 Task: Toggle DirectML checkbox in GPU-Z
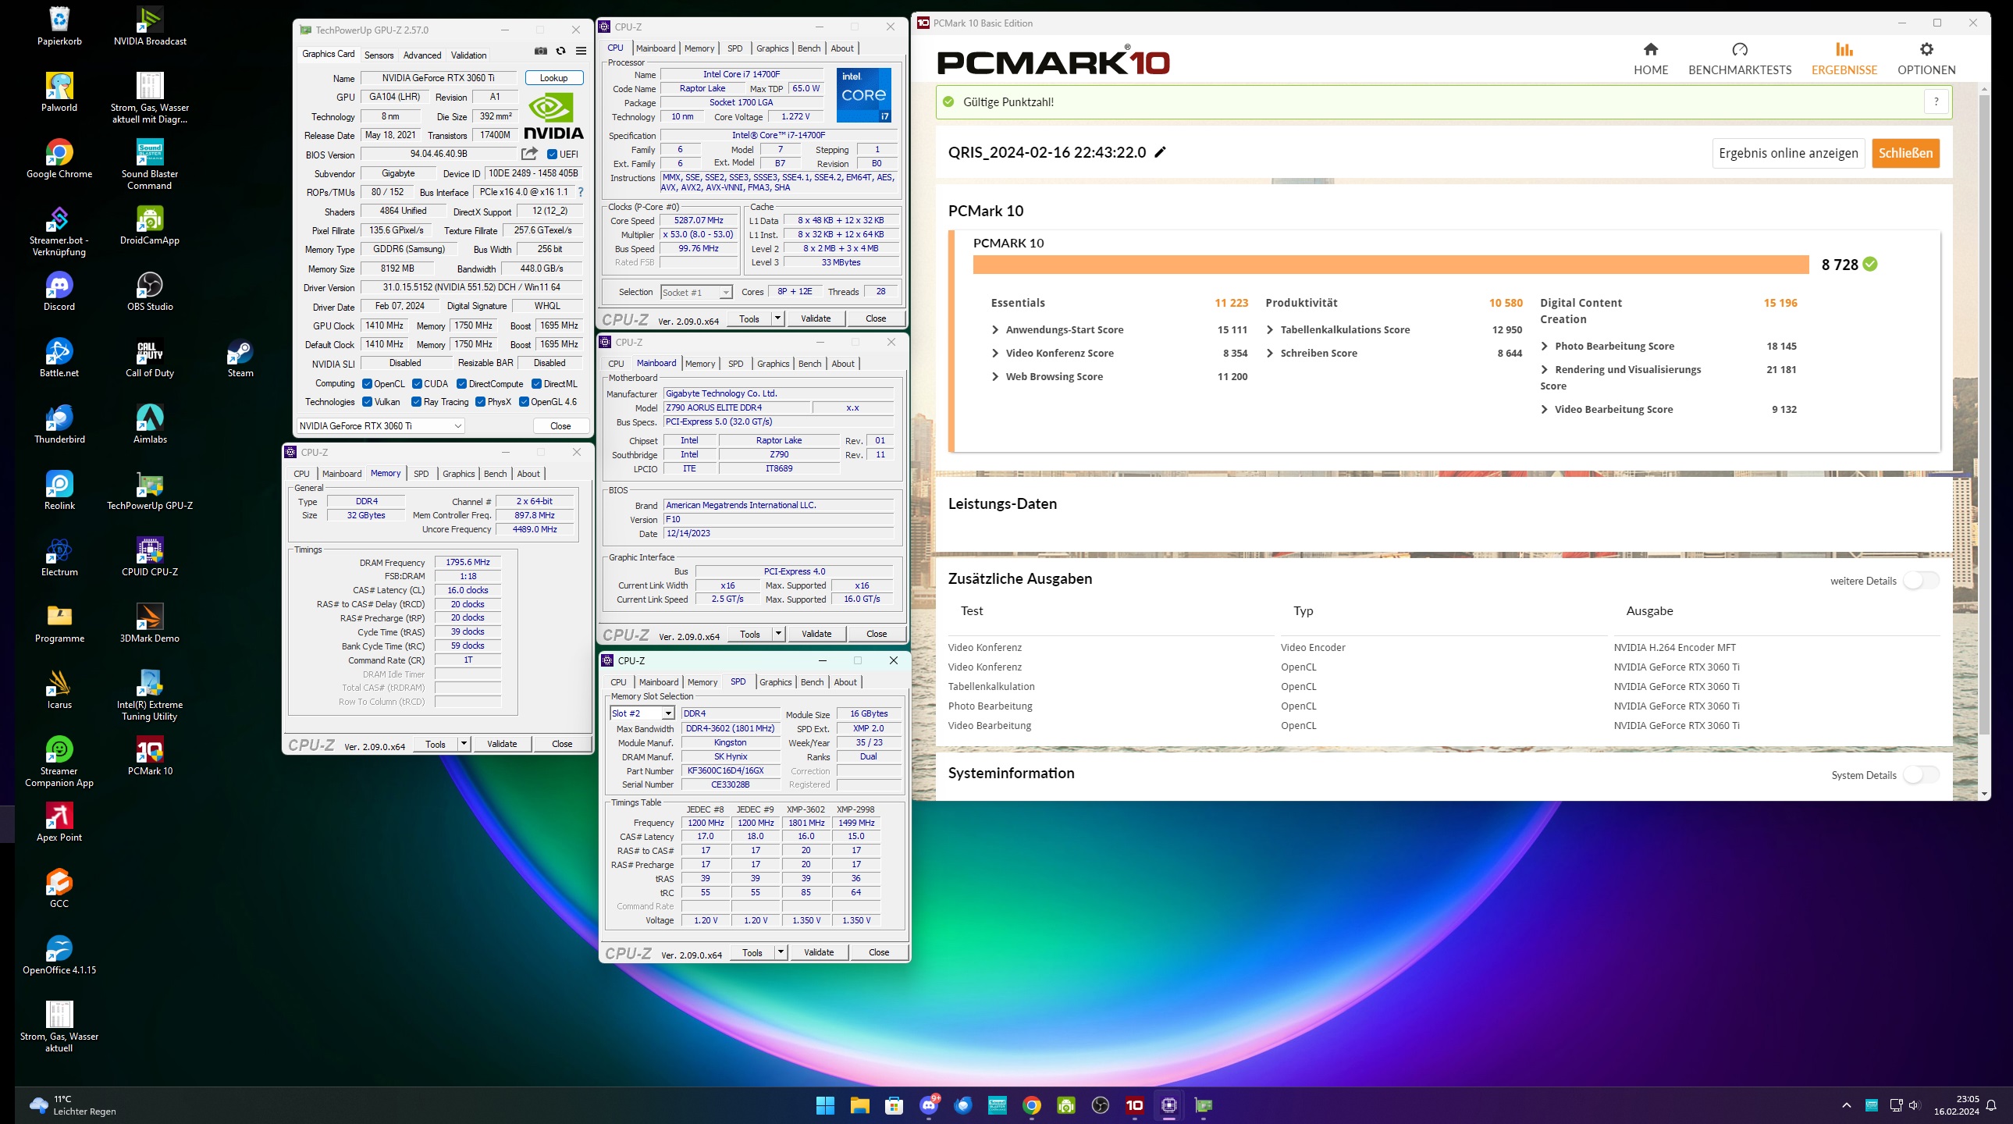[x=537, y=384]
